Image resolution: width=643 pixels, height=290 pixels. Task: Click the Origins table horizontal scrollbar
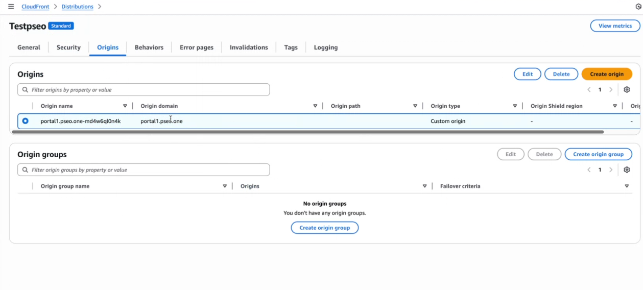pos(307,132)
